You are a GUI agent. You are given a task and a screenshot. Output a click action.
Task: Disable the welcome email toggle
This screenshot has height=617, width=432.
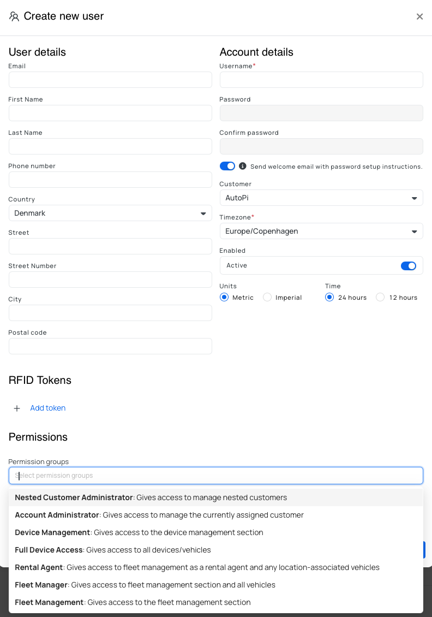[x=227, y=165]
